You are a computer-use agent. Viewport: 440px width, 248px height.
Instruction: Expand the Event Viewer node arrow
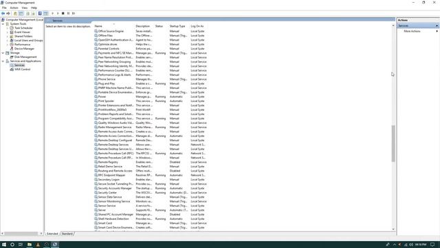point(8,32)
